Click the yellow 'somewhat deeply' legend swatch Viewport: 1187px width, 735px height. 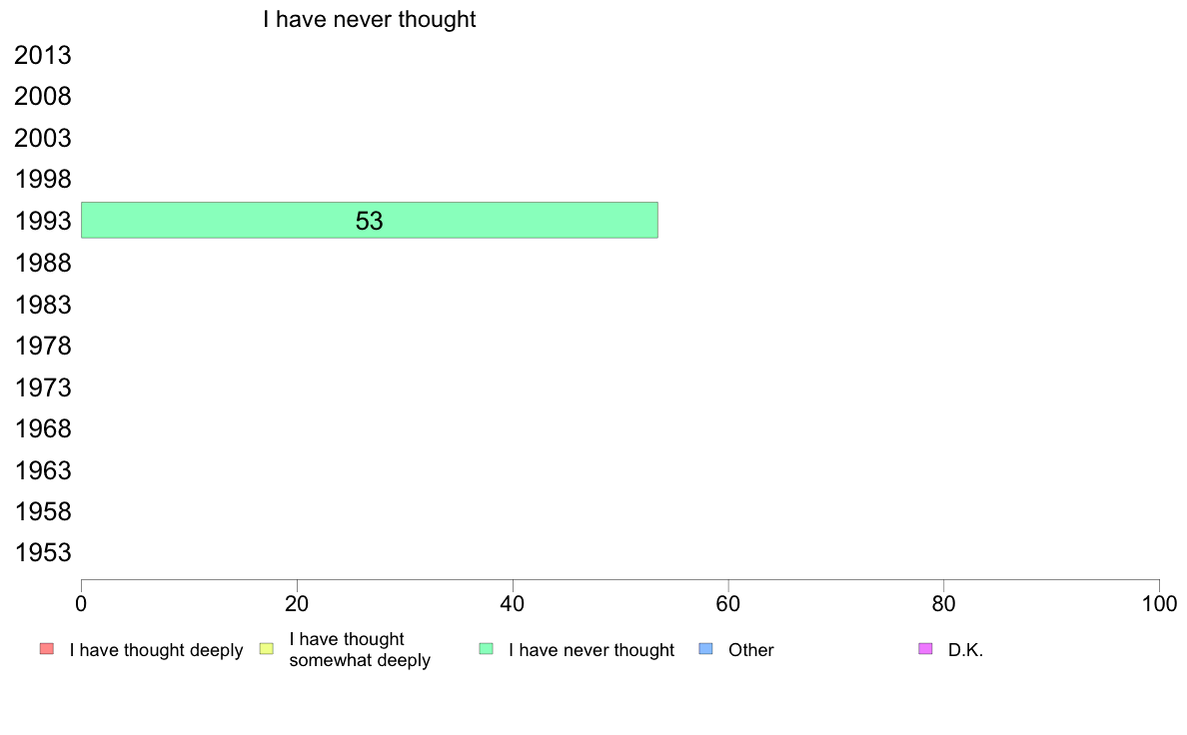[267, 649]
